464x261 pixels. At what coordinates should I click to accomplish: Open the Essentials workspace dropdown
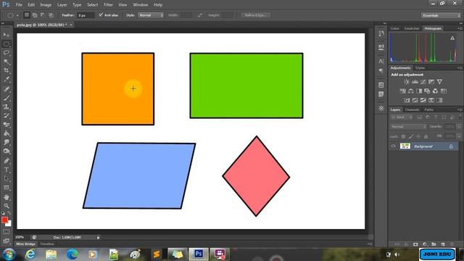(441, 15)
